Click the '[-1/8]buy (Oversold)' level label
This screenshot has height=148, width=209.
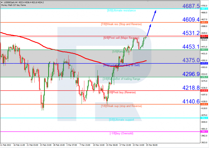coord(121,134)
